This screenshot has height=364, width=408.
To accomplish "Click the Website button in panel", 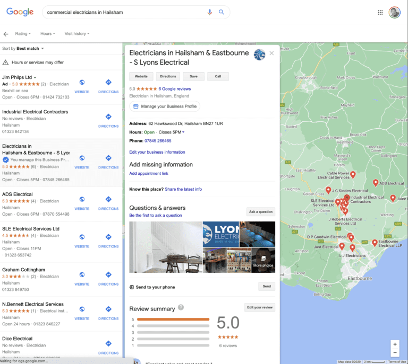I will 141,76.
